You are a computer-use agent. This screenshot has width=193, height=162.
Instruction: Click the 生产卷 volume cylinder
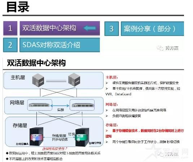(x=36, y=138)
